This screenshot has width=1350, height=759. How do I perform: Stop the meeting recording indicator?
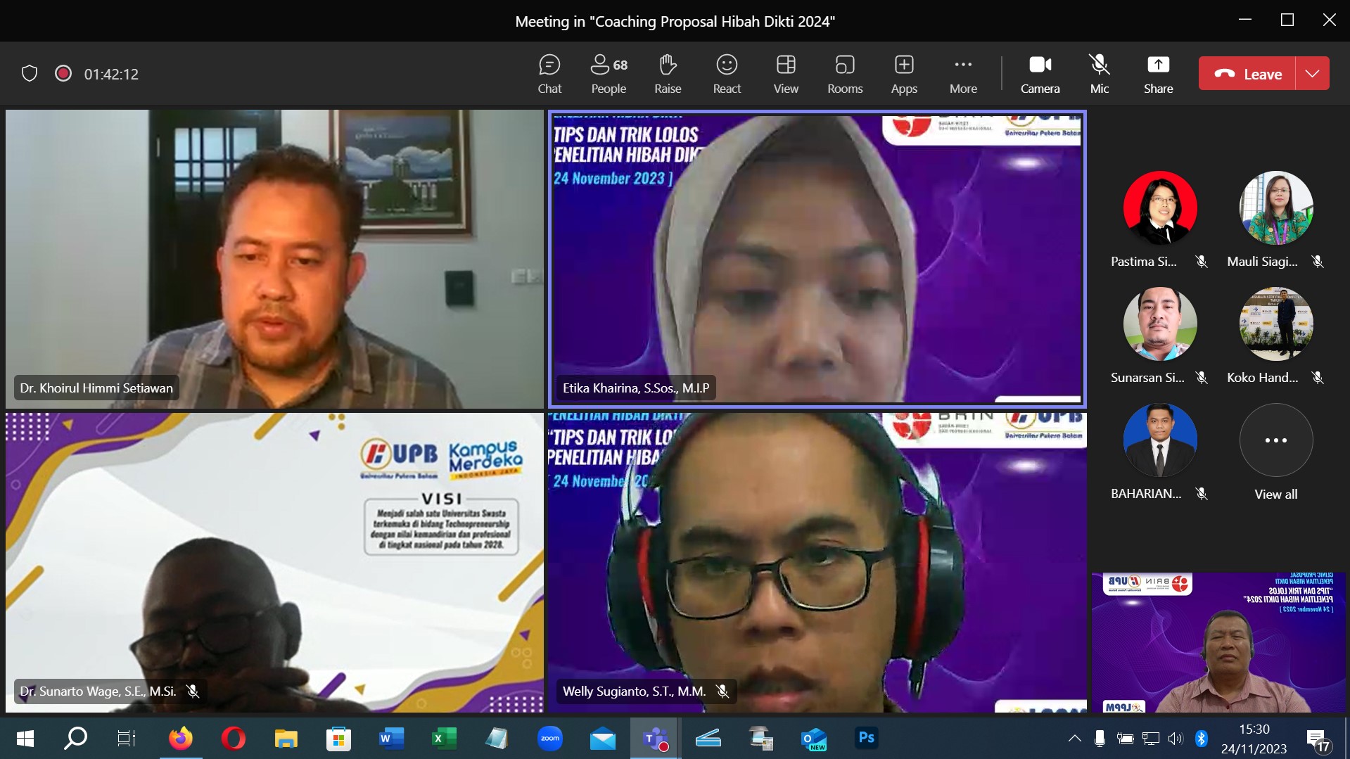point(63,73)
